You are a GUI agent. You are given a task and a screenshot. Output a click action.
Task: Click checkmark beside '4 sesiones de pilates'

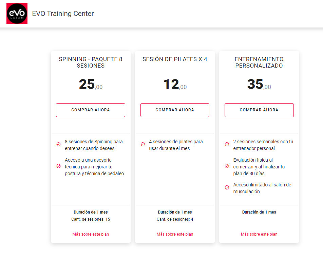(142, 144)
